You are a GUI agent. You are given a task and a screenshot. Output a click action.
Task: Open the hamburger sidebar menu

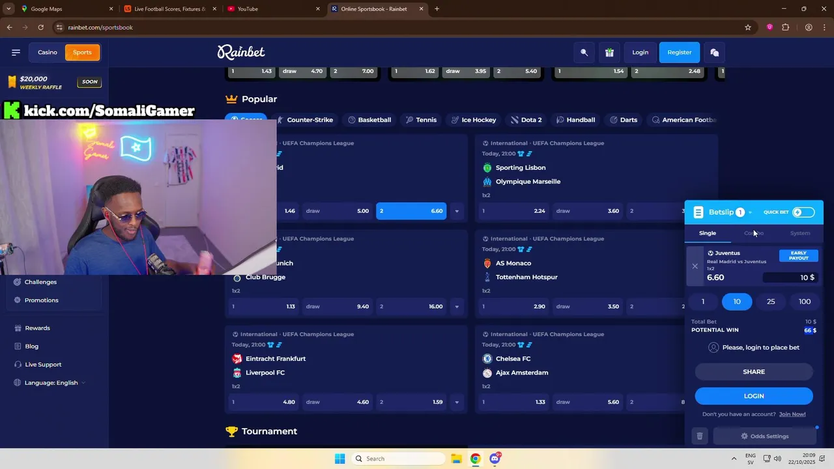(16, 52)
